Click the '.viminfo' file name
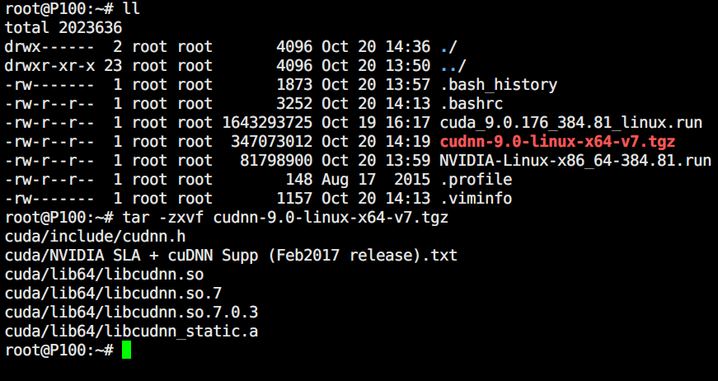This screenshot has height=381, width=718. [x=476, y=199]
